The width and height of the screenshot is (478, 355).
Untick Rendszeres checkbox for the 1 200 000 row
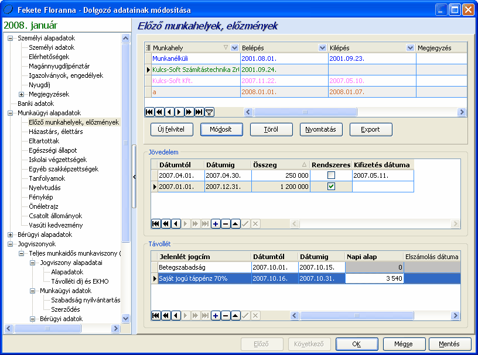tap(331, 186)
